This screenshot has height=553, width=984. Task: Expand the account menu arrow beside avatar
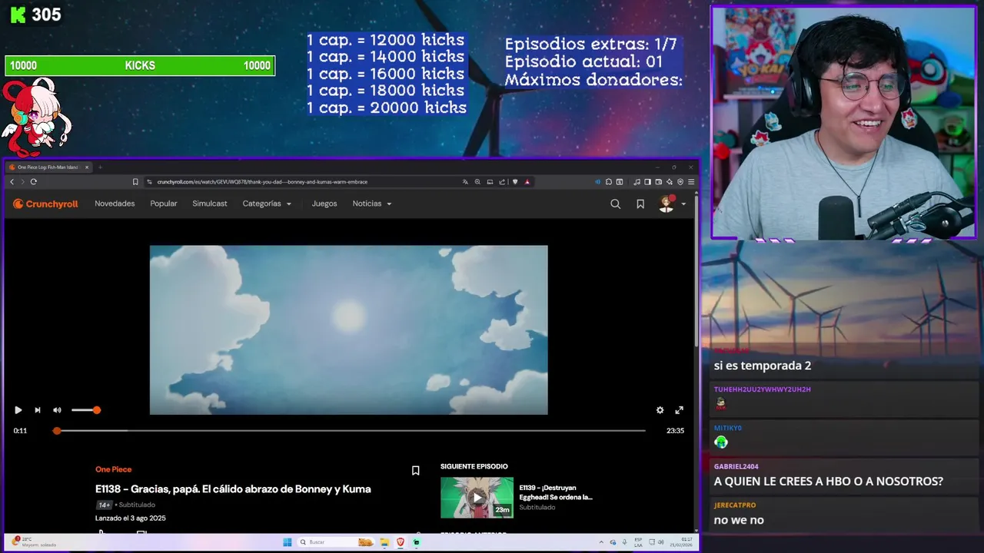tap(683, 204)
